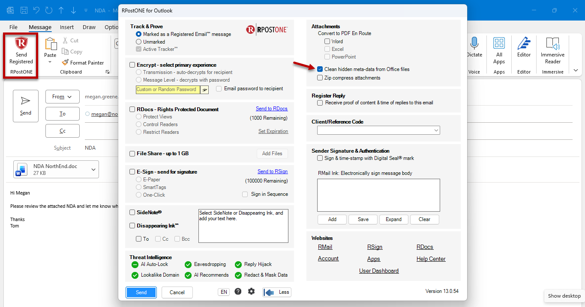Viewport: 585px width, 307px height.
Task: Click the SideNote text area
Action: pos(243,226)
